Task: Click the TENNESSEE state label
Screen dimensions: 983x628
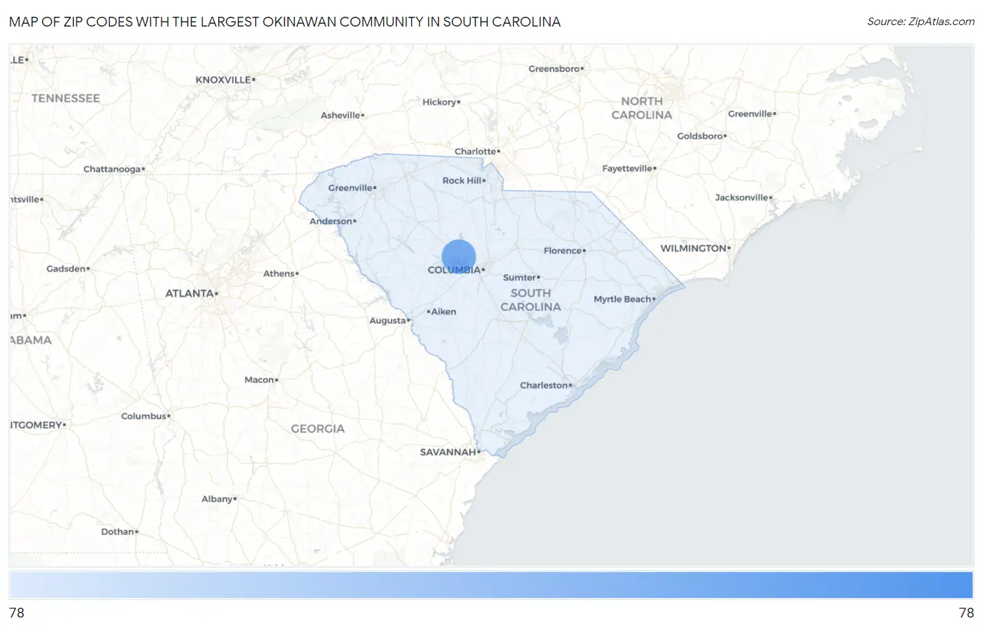Action: point(66,98)
